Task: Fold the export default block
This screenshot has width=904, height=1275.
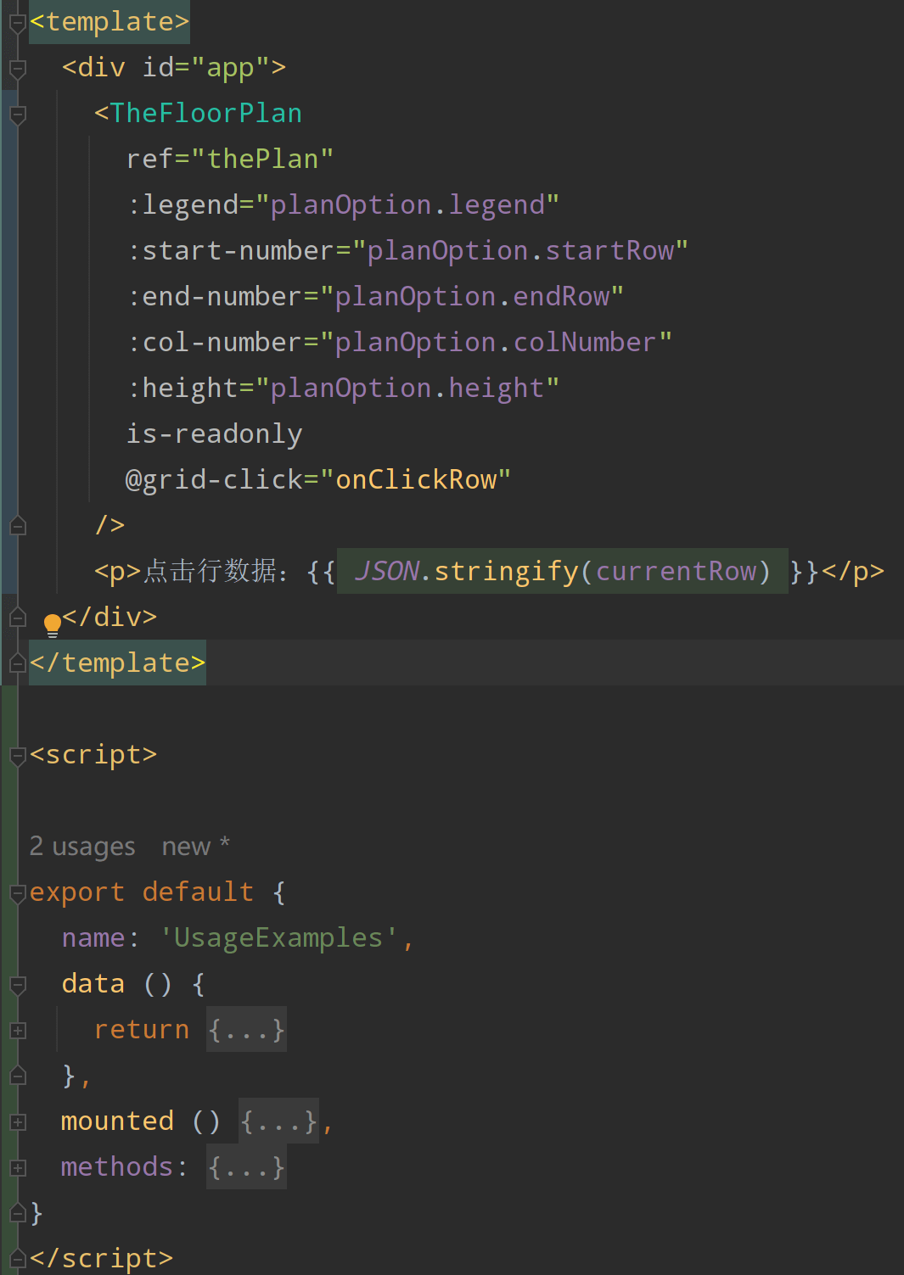Action: pyautogui.click(x=17, y=892)
